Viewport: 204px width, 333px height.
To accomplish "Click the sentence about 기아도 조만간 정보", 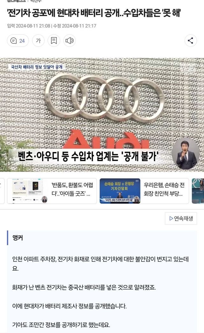I will click(x=61, y=325).
